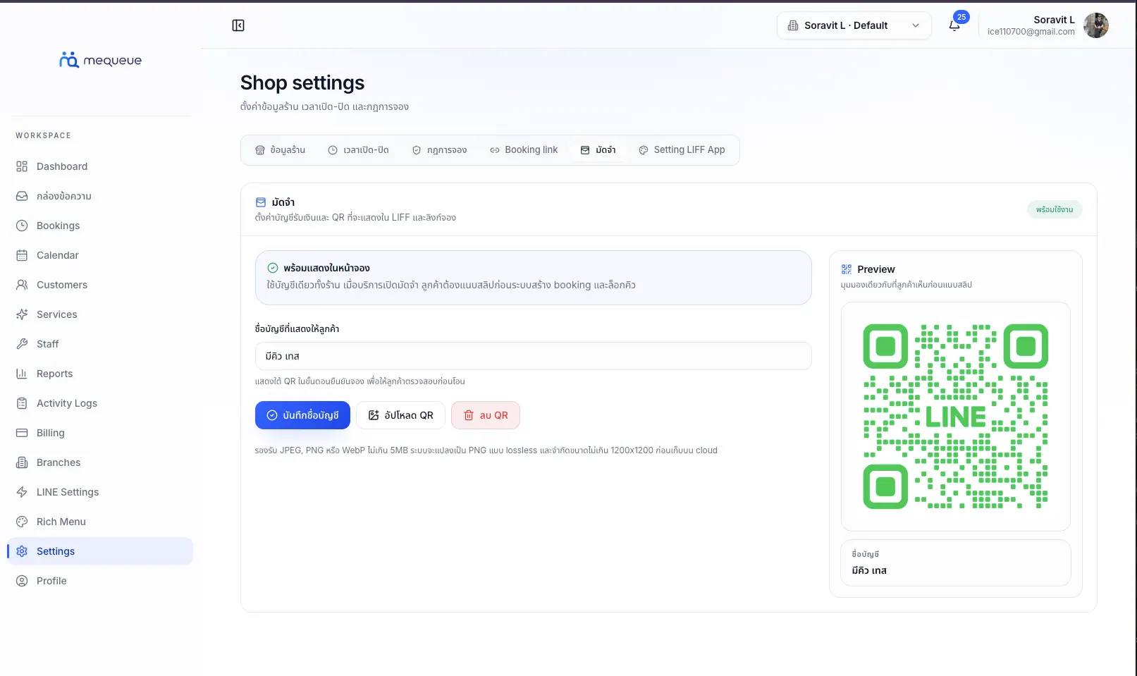Switch to the Booking link tab

tap(524, 150)
